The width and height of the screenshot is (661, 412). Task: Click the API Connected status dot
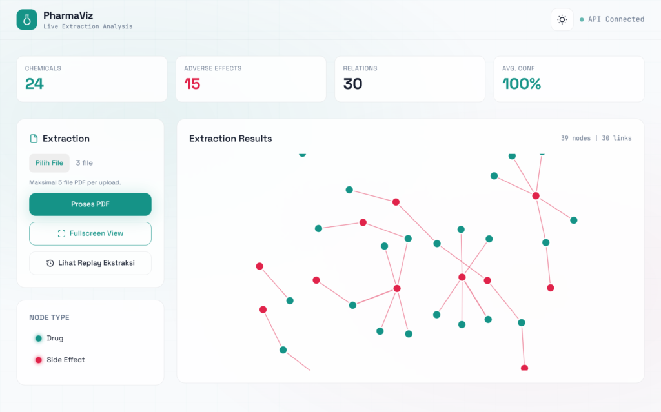pos(582,20)
